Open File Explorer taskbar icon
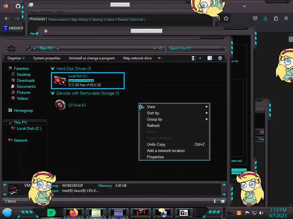The width and height of the screenshot is (293, 219). pyautogui.click(x=96, y=213)
